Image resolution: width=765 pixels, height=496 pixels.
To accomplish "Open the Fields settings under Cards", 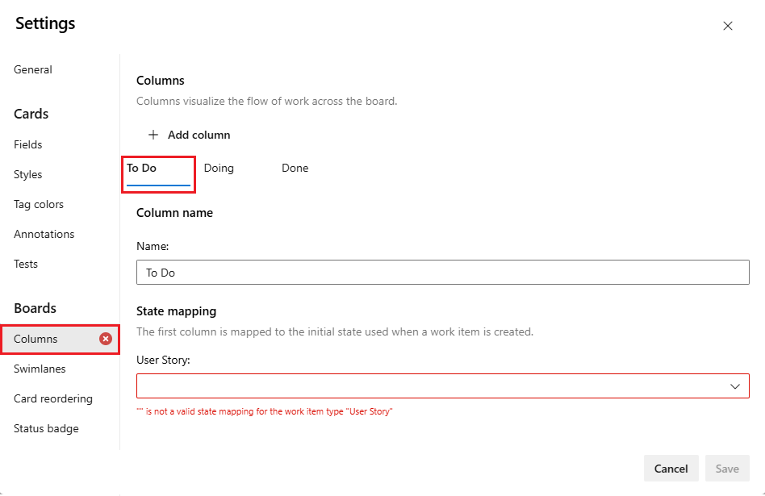I will [x=27, y=144].
